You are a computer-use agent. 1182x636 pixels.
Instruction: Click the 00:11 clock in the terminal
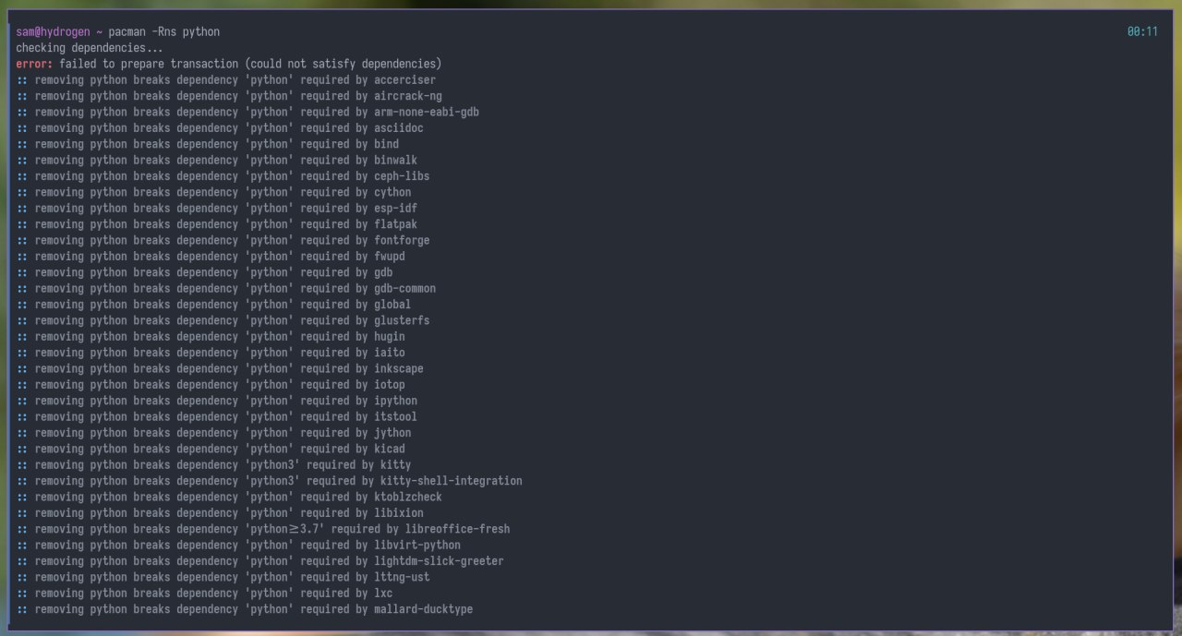pos(1141,32)
